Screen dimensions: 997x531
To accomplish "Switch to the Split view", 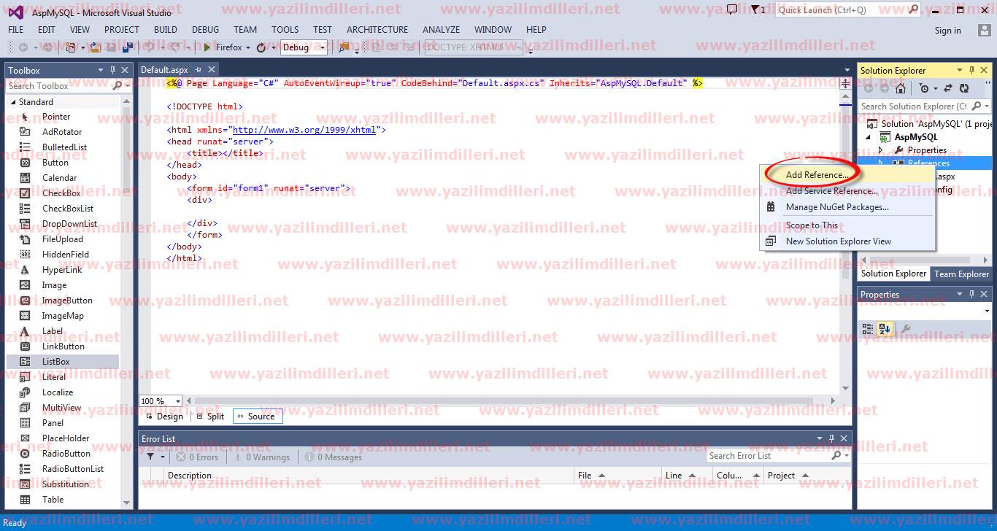I will click(x=210, y=416).
